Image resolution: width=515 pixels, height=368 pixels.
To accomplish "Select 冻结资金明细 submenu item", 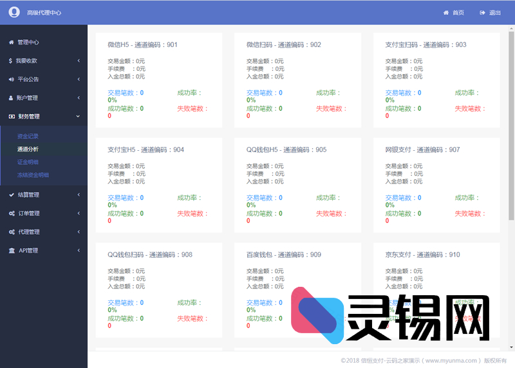I will 33,175.
